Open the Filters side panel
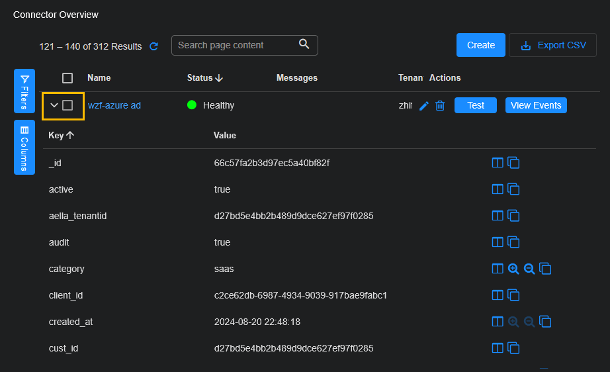The width and height of the screenshot is (610, 372). click(24, 91)
